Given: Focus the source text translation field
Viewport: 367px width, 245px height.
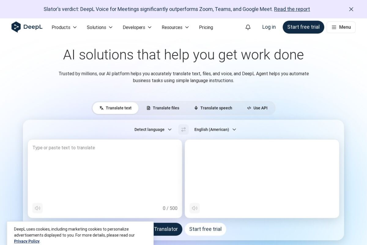Looking at the screenshot, I should 105,171.
